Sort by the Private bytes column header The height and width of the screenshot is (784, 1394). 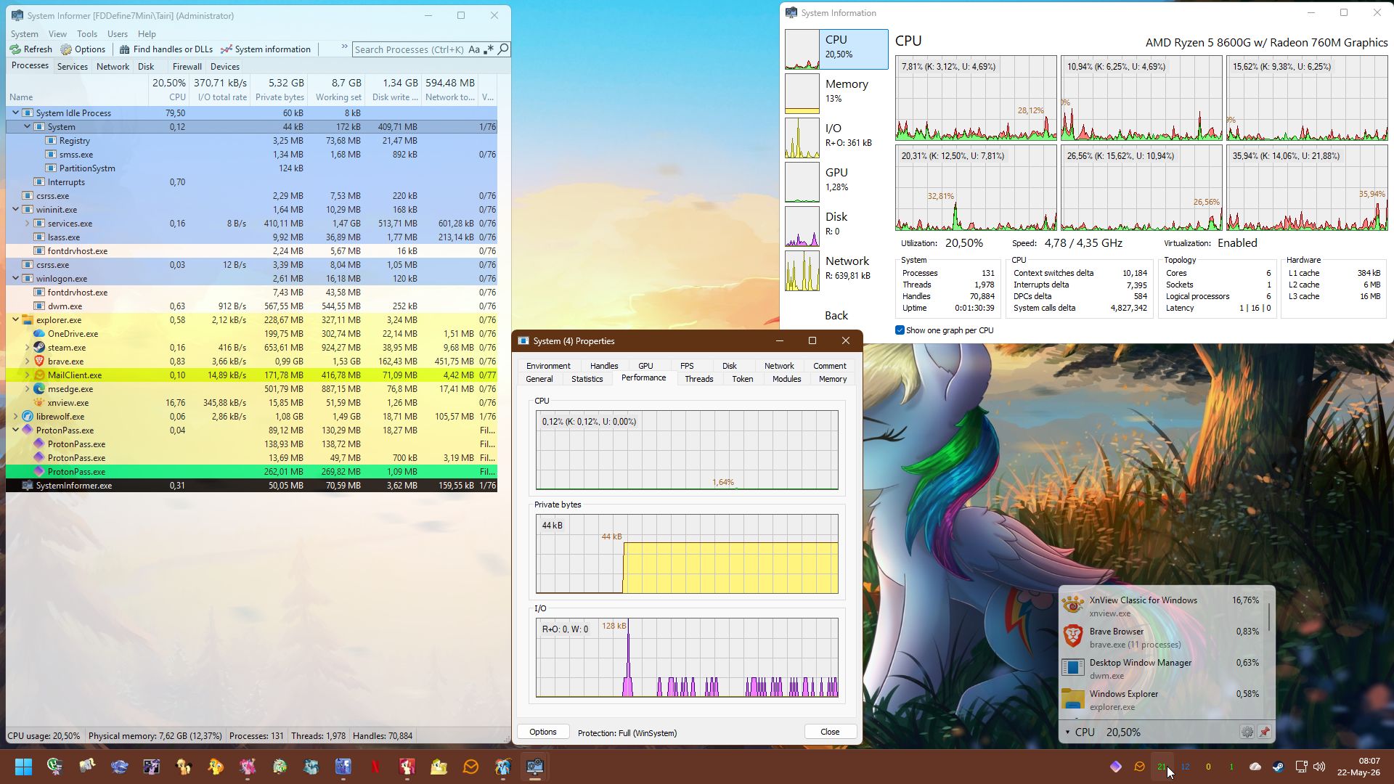tap(279, 90)
